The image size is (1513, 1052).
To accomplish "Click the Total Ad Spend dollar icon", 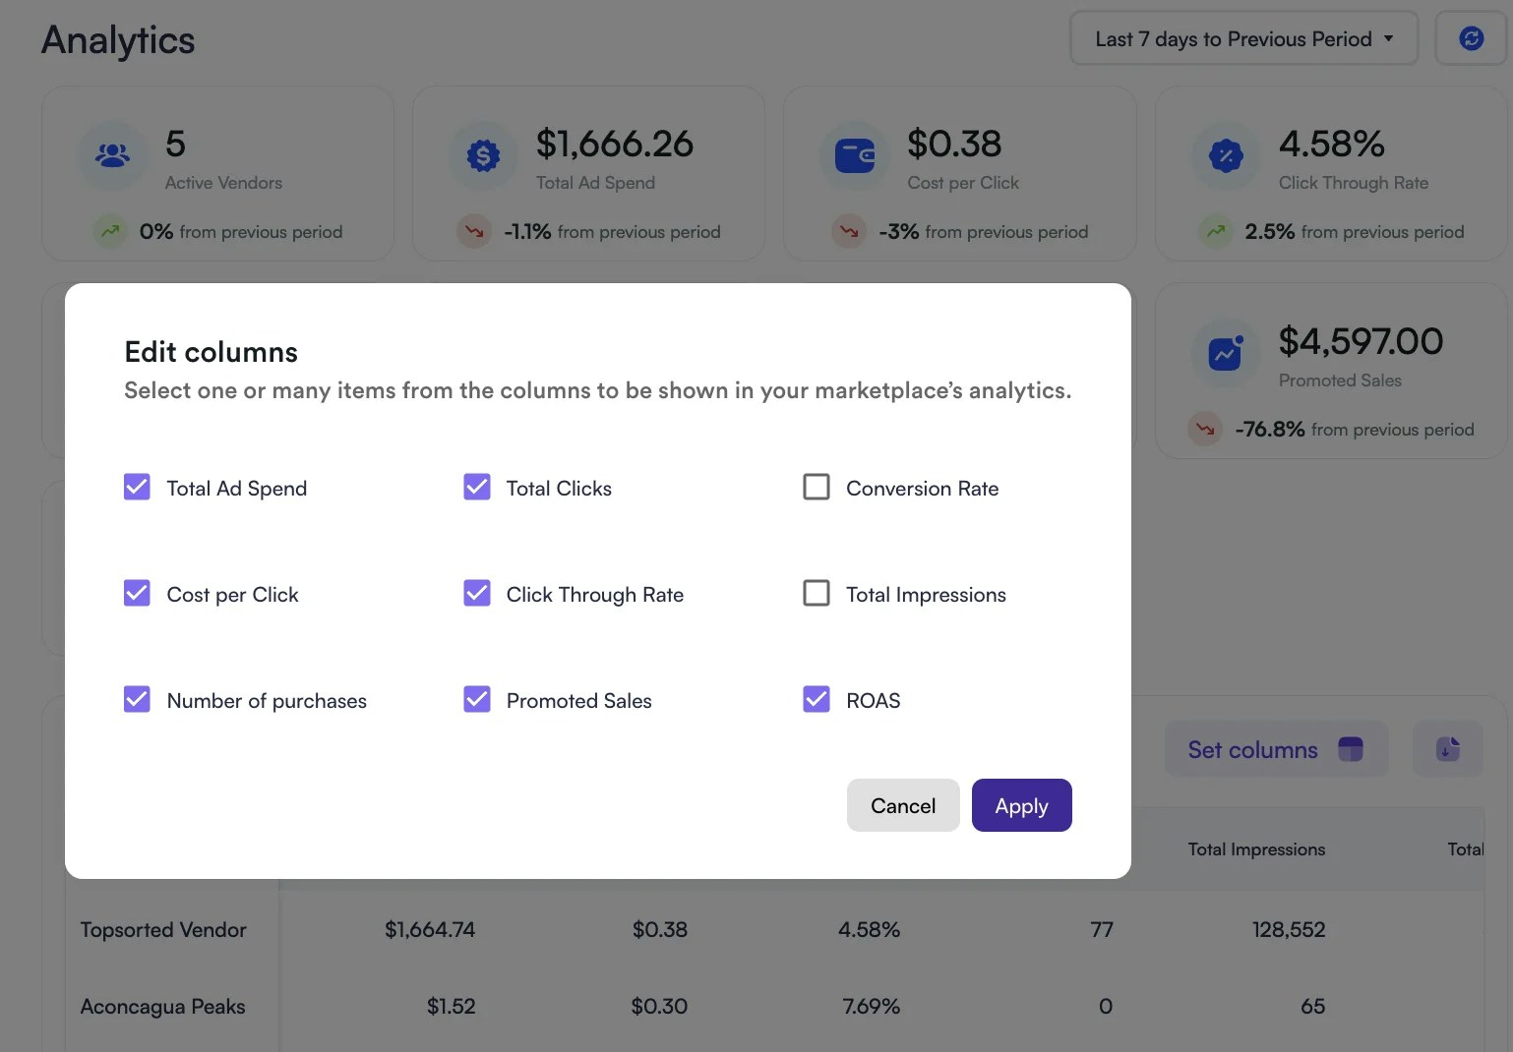I will point(482,153).
